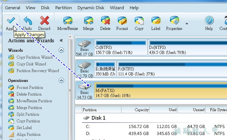The image size is (227, 140).
Task: Open the Disk menu
Action: [x=45, y=8]
